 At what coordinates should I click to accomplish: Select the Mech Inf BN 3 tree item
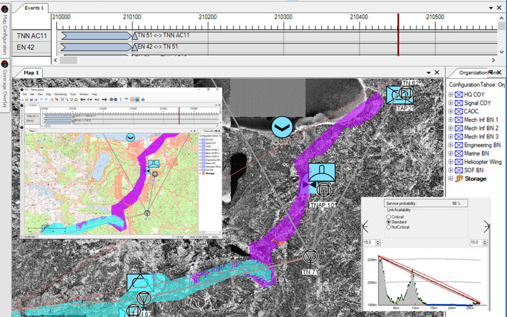(x=481, y=137)
